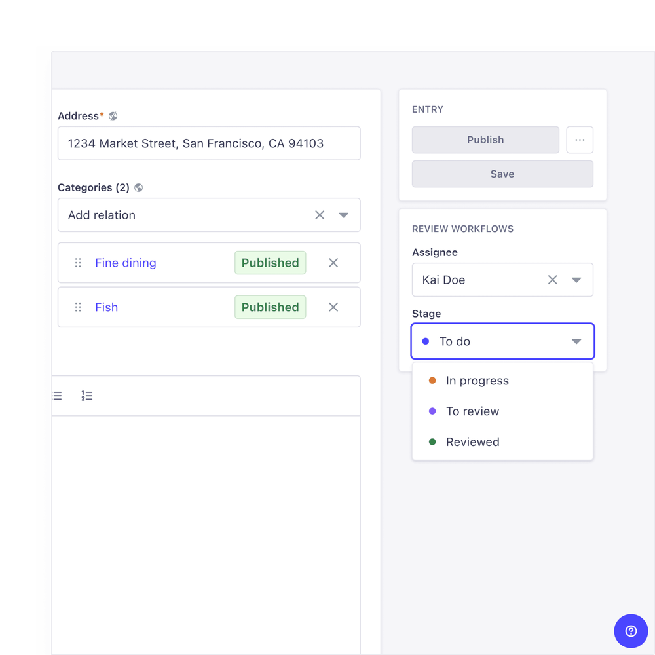
Task: Click the Address input field
Action: coord(209,143)
